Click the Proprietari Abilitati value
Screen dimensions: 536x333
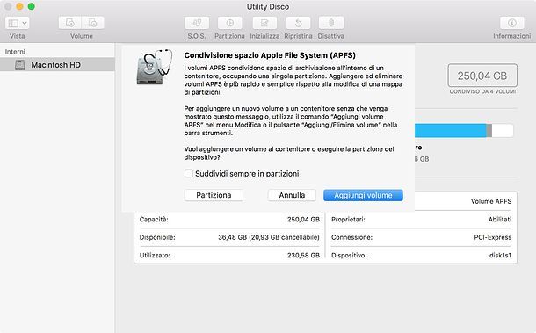point(500,219)
